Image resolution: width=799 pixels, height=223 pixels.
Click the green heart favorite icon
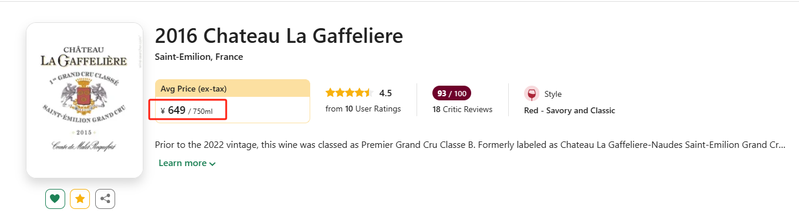[55, 199]
